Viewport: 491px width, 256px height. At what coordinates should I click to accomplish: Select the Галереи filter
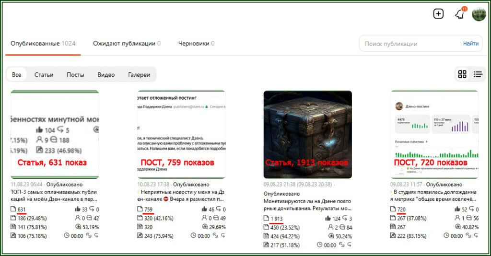click(139, 75)
